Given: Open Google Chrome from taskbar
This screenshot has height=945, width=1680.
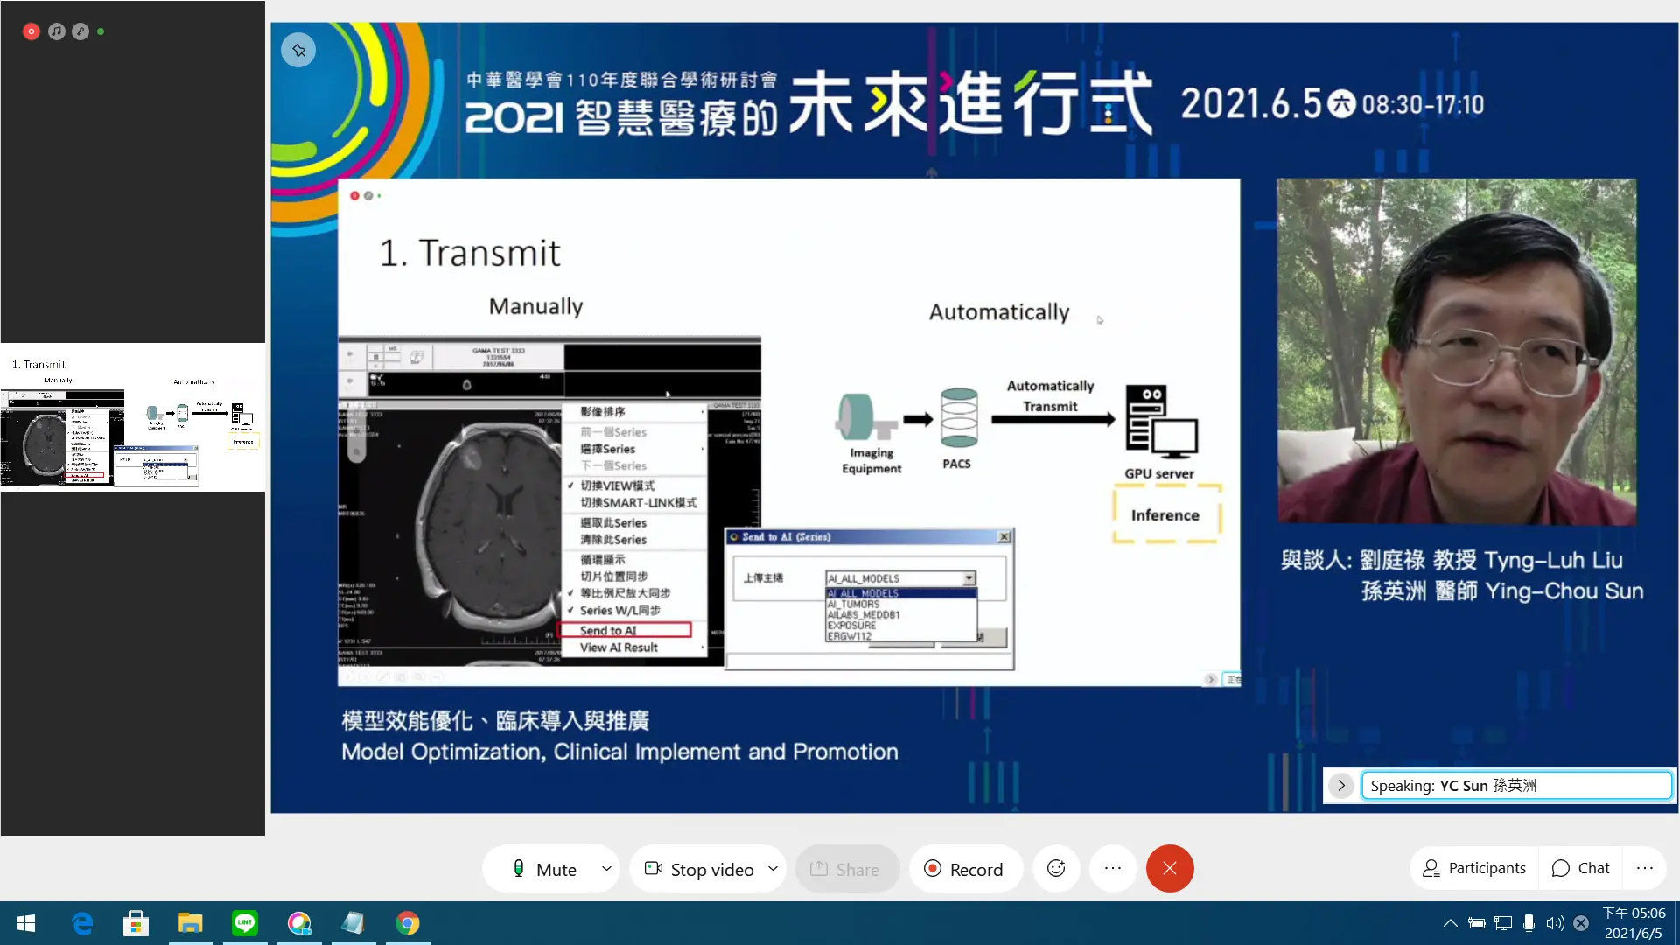Looking at the screenshot, I should 408,923.
